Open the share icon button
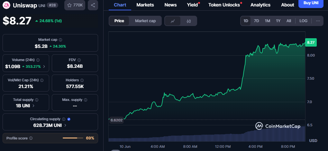328x151 pixels. click(93, 5)
